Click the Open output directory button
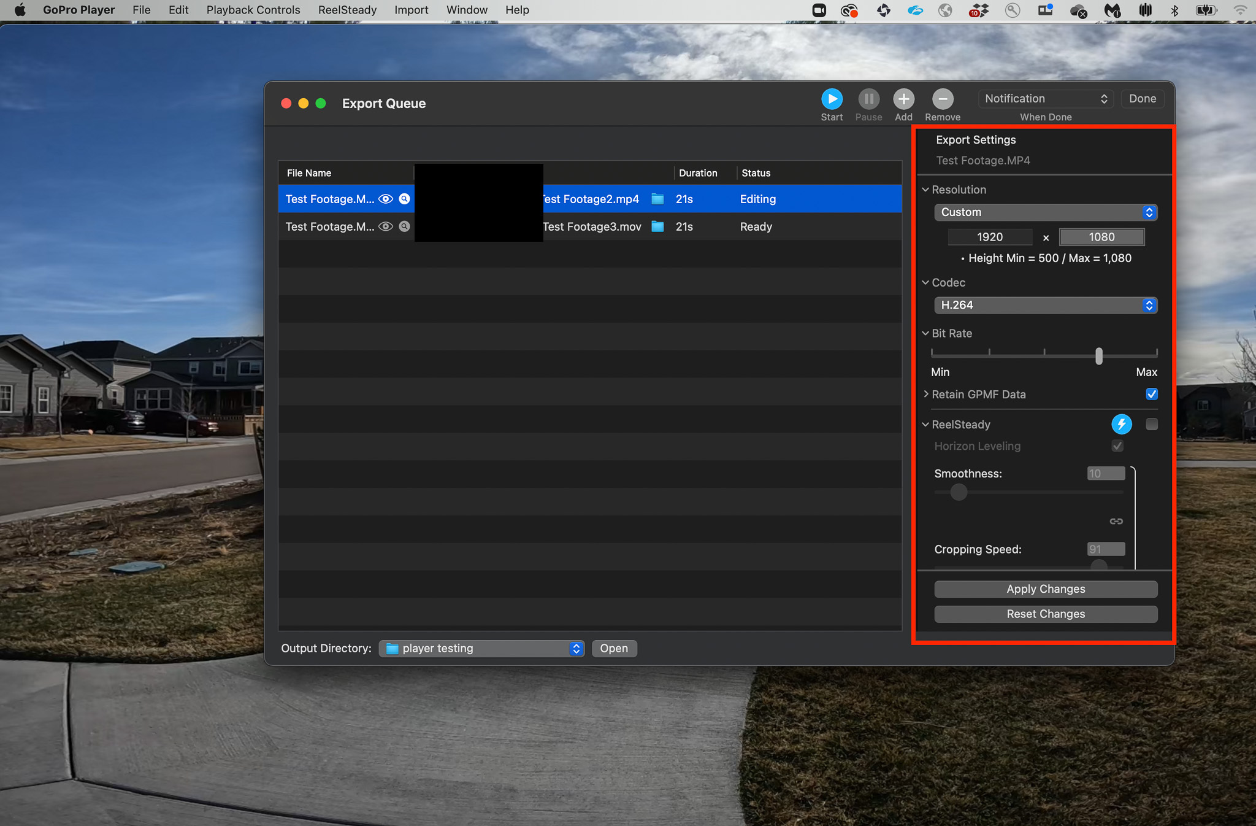The height and width of the screenshot is (826, 1256). point(614,649)
